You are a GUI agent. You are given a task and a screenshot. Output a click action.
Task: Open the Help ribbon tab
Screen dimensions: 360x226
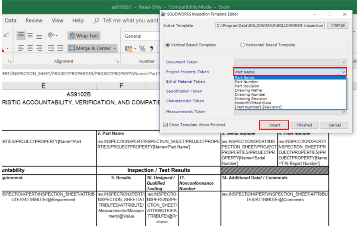78,20
